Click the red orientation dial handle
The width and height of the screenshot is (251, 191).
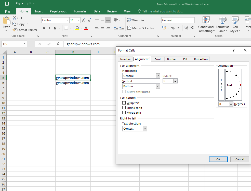240,85
